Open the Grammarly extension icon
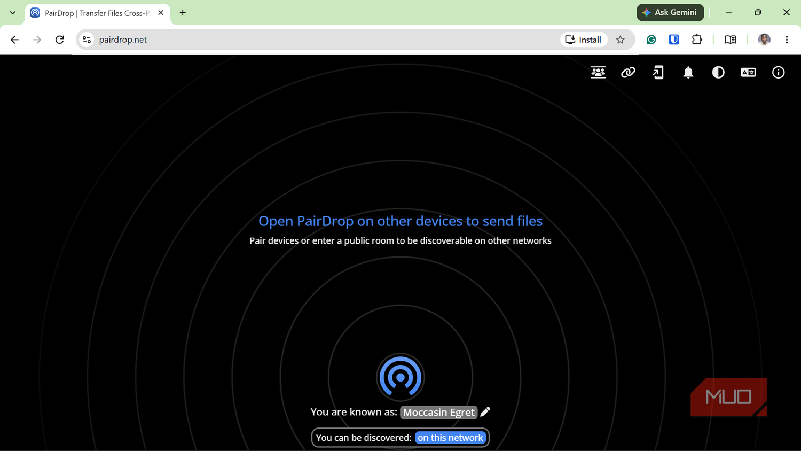 coord(651,40)
